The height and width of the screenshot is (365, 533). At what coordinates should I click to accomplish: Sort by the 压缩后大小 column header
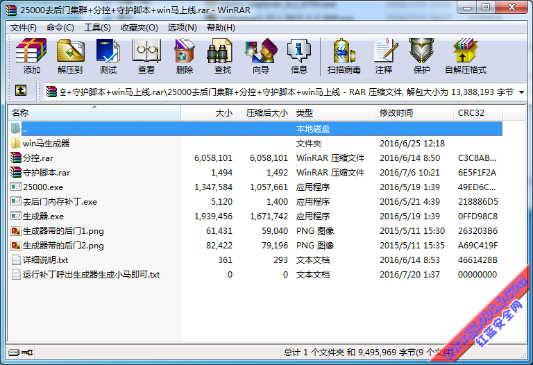264,113
